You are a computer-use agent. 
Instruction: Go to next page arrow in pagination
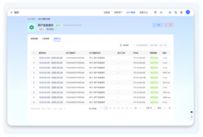pyautogui.click(x=140, y=108)
